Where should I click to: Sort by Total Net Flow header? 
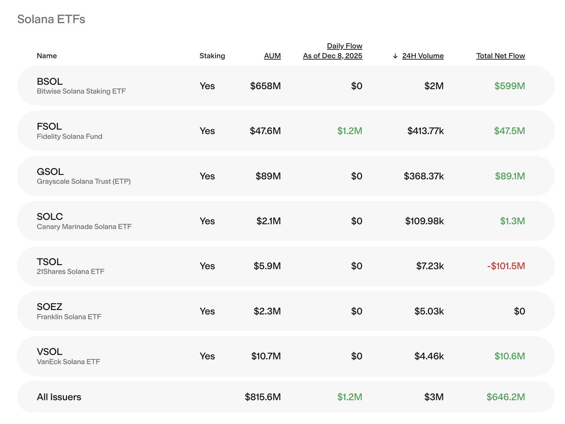[x=500, y=56]
